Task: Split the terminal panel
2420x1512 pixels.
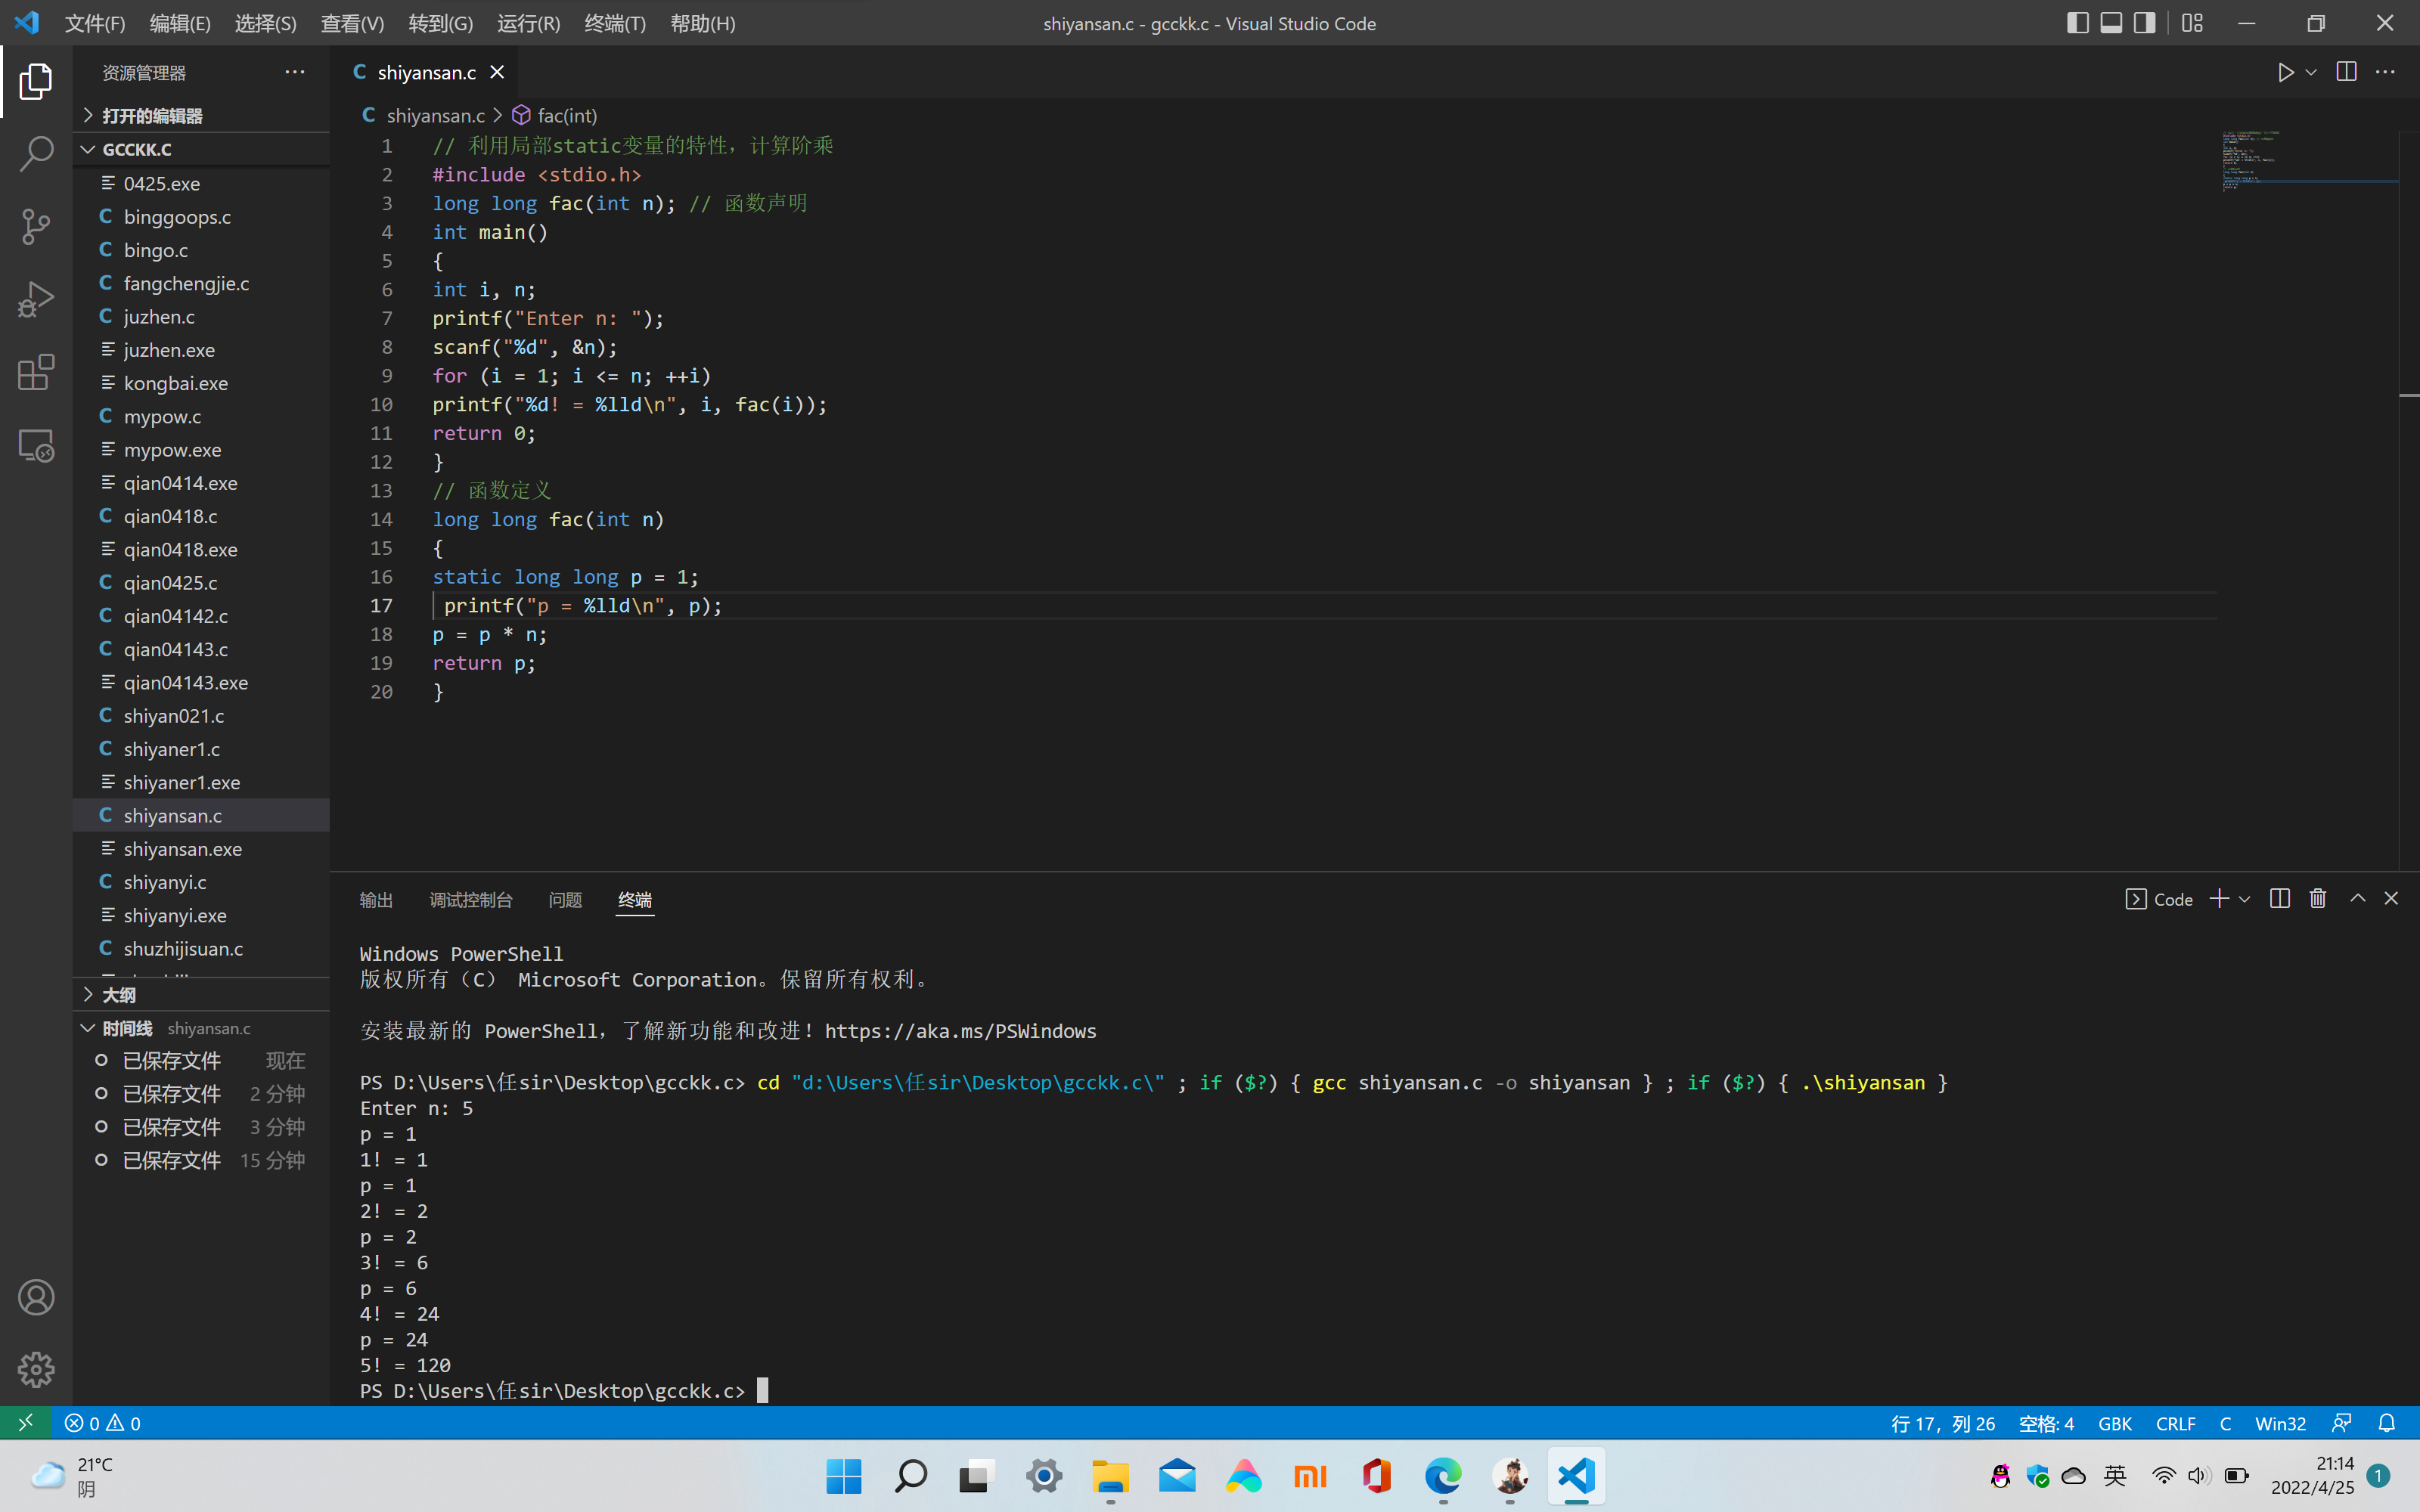Action: pos(2279,898)
